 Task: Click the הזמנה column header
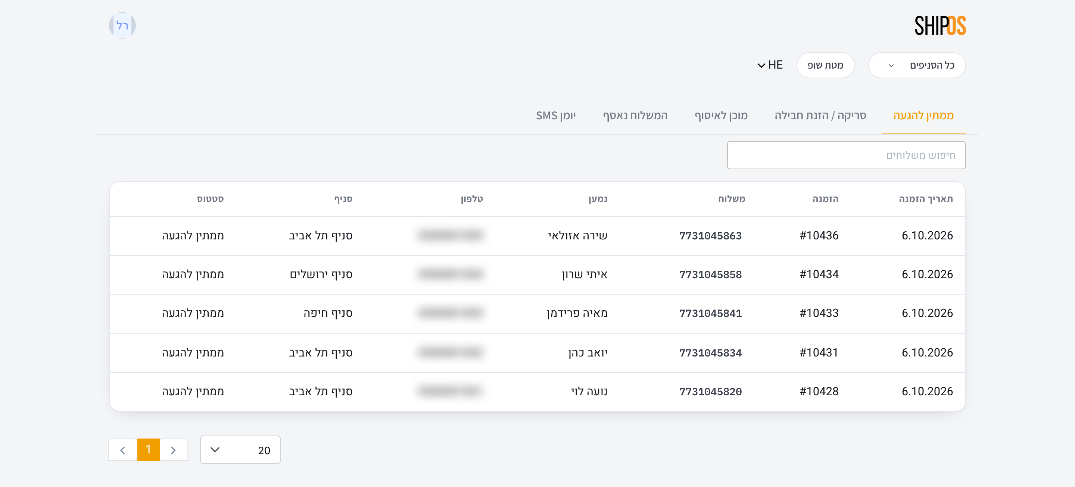click(x=825, y=199)
